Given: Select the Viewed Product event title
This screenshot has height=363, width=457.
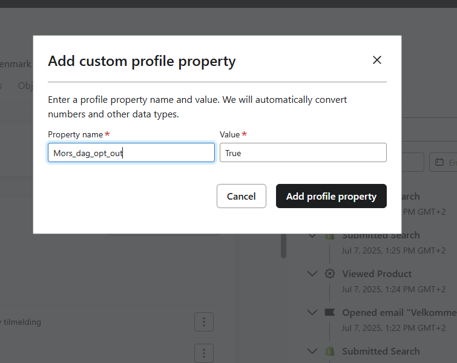Looking at the screenshot, I should click(x=376, y=273).
